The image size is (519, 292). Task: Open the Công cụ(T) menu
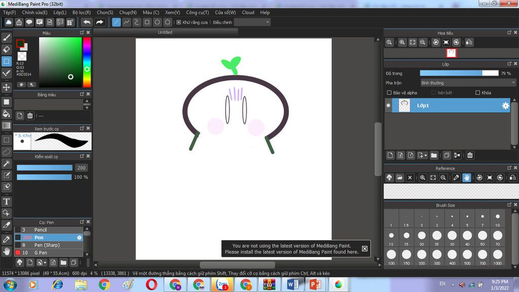pos(198,13)
